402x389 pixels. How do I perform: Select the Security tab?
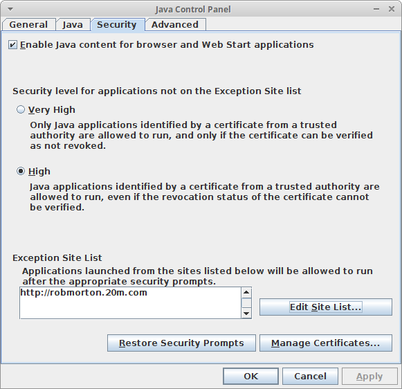[117, 25]
